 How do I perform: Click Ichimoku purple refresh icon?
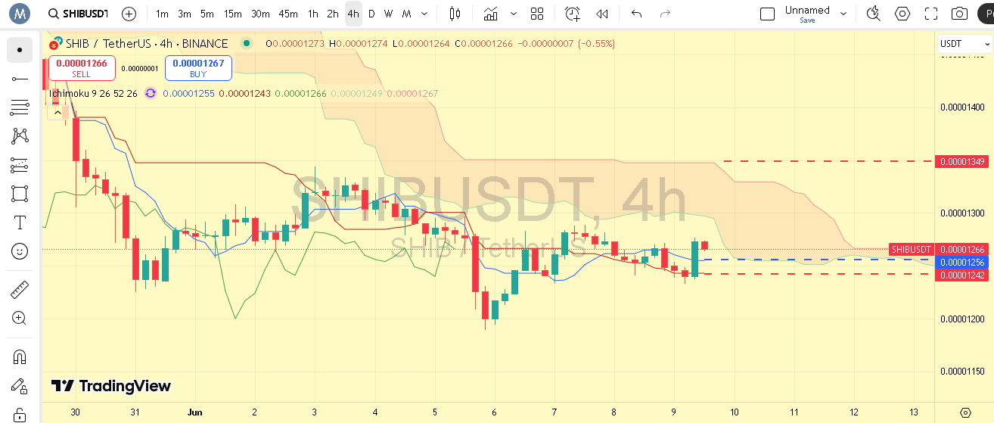151,93
